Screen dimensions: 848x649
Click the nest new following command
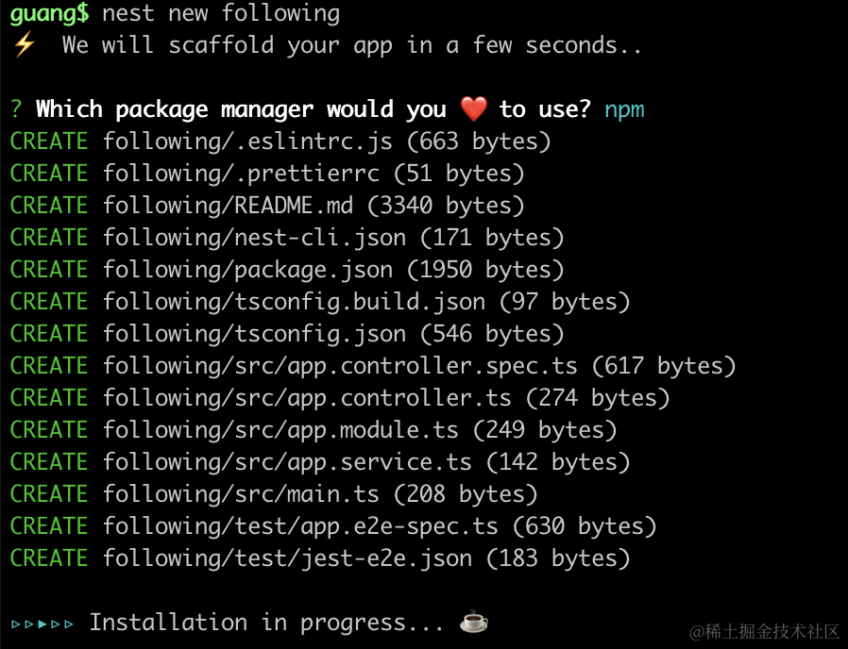[221, 14]
